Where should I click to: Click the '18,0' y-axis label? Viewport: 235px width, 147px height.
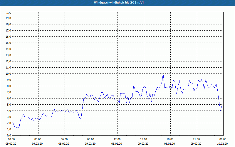9,24
